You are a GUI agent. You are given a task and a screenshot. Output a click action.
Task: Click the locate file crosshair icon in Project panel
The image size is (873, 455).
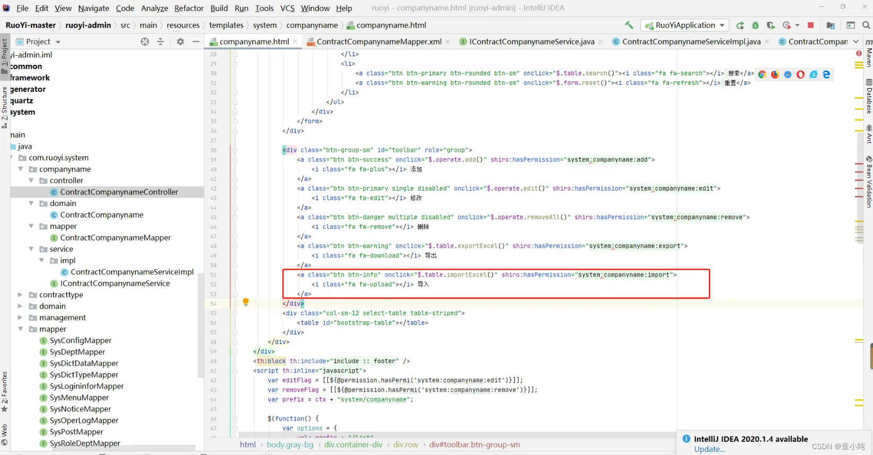point(145,41)
